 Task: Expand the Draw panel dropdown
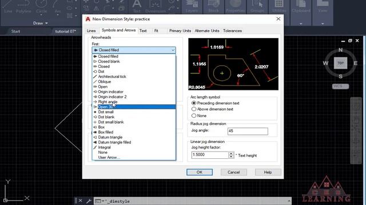point(41,23)
